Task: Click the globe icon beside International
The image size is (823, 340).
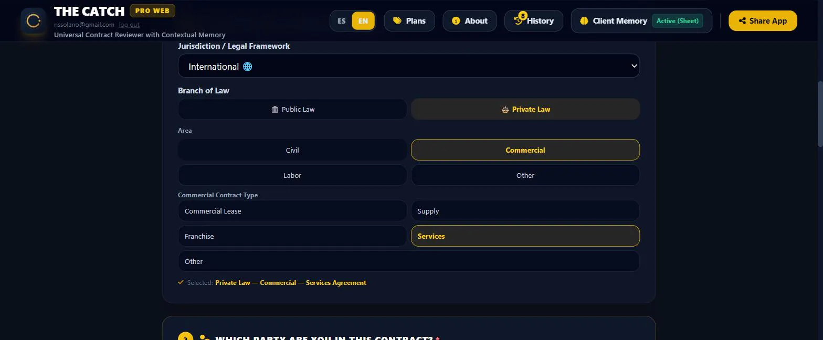Action: click(x=248, y=67)
